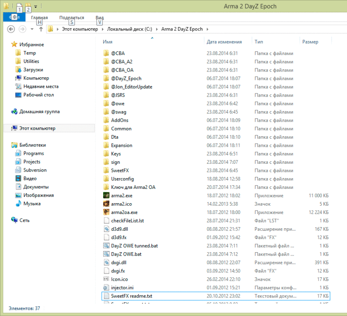Sort by Дата изменения column header
Image resolution: width=347 pixels, height=316 pixels.
[x=224, y=42]
